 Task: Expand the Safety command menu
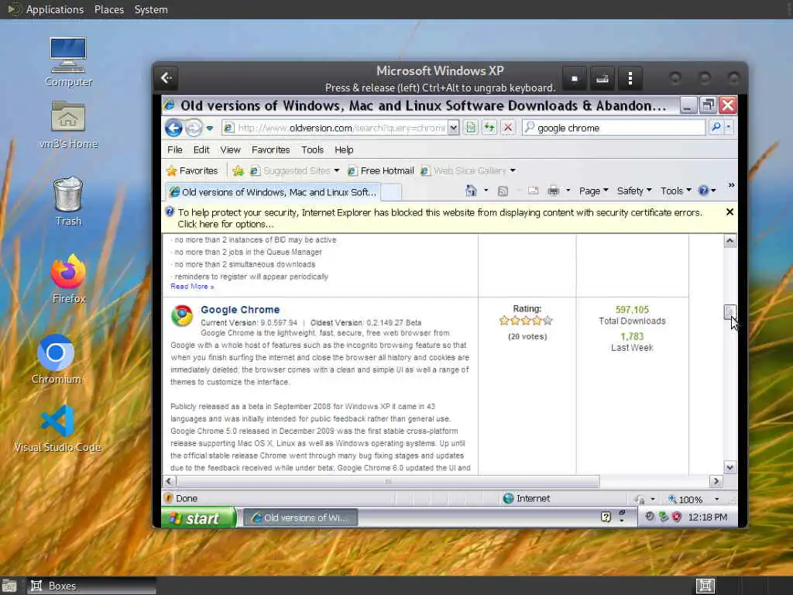634,191
